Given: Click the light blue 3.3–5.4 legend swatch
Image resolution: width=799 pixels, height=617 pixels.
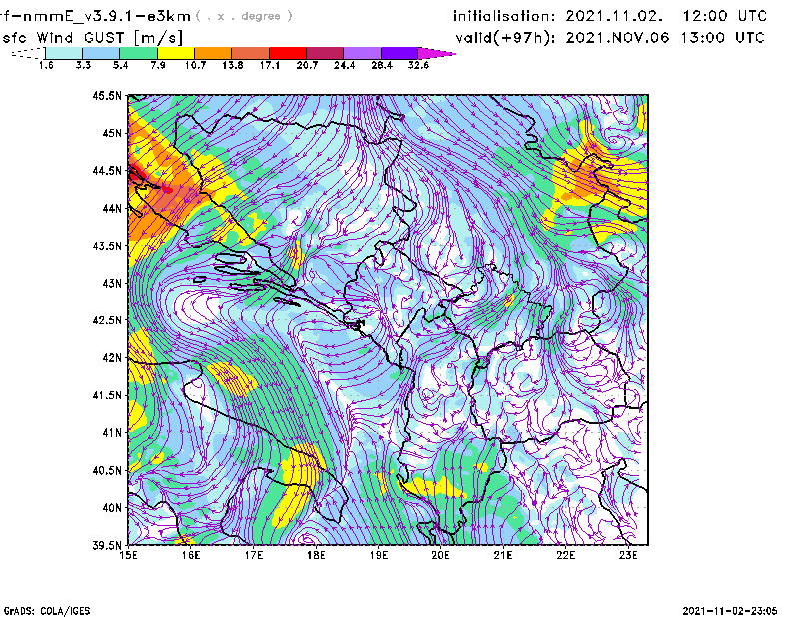Looking at the screenshot, I should pos(101,53).
